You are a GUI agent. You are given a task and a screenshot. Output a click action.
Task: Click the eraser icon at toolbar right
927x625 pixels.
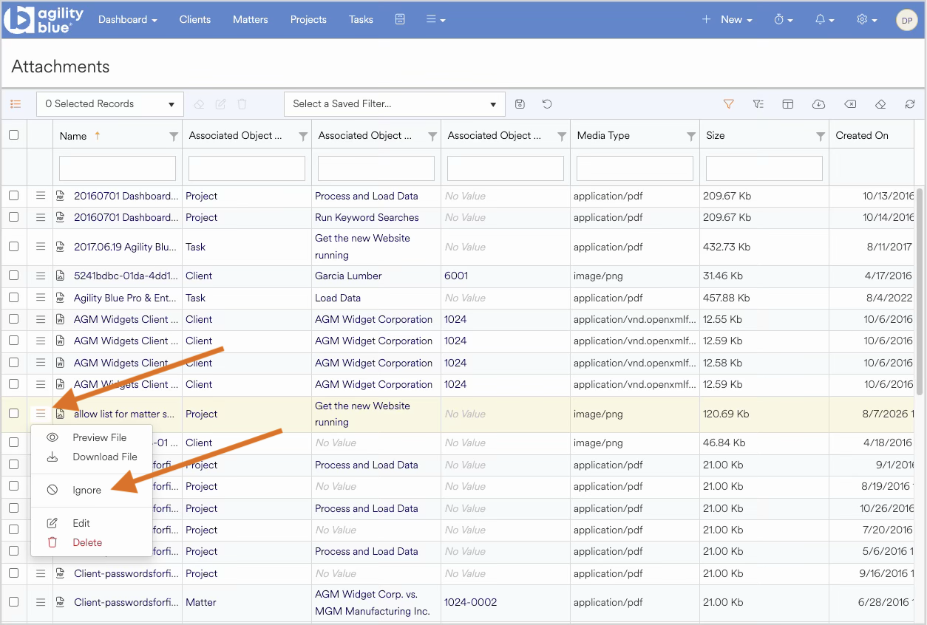[x=880, y=104]
